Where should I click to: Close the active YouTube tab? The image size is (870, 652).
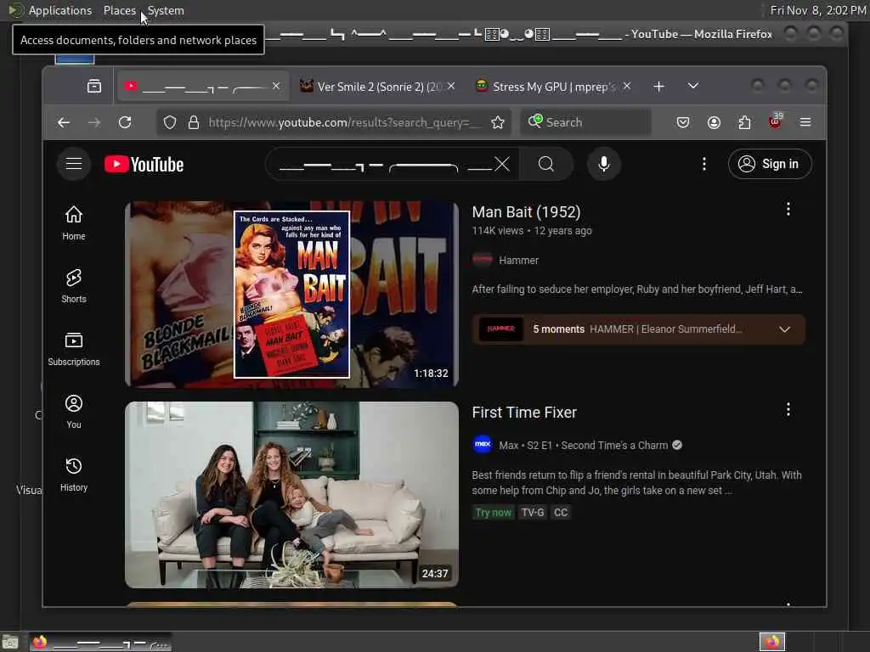coord(276,87)
